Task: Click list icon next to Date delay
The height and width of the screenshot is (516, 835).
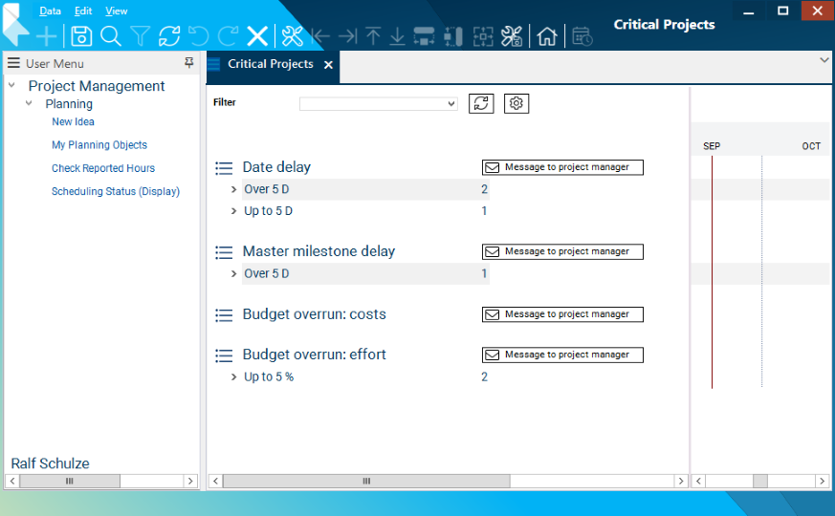Action: [224, 168]
